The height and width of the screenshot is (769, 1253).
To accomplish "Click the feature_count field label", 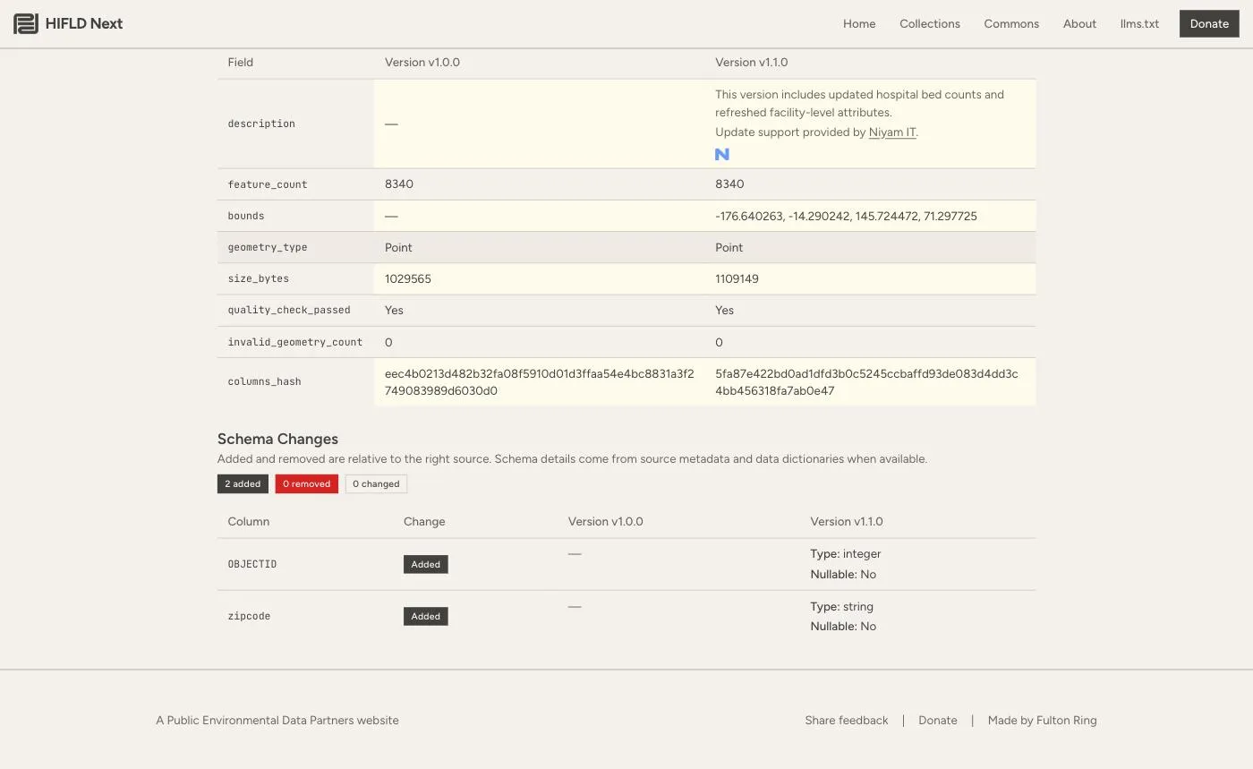I will click(268, 184).
